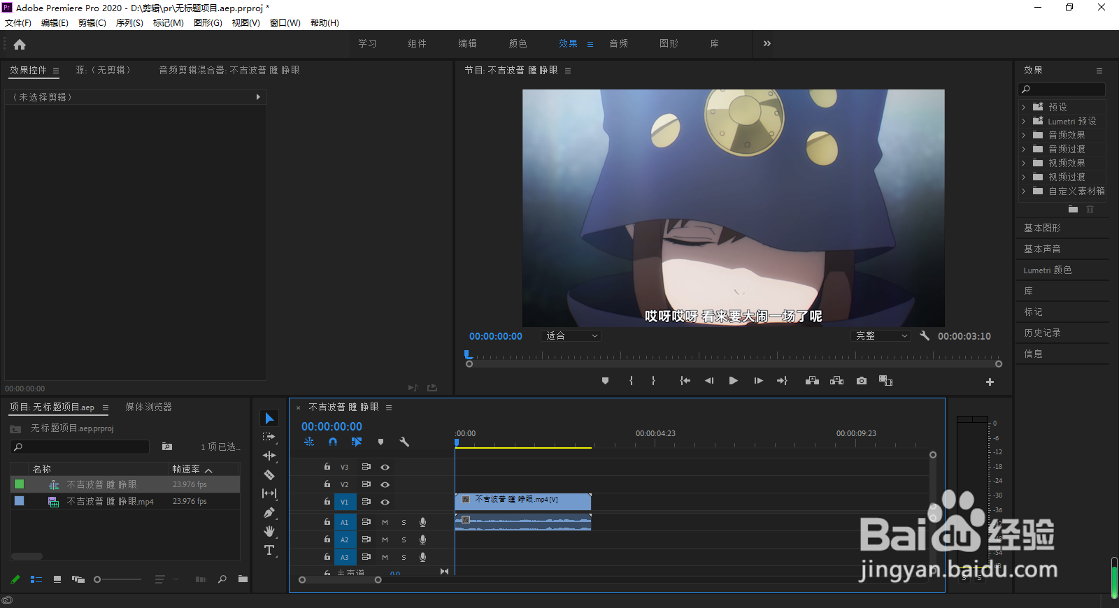Select the 不吉波普 瞳 静眼.mp4 [V] clip
This screenshot has height=608, width=1119.
point(523,501)
